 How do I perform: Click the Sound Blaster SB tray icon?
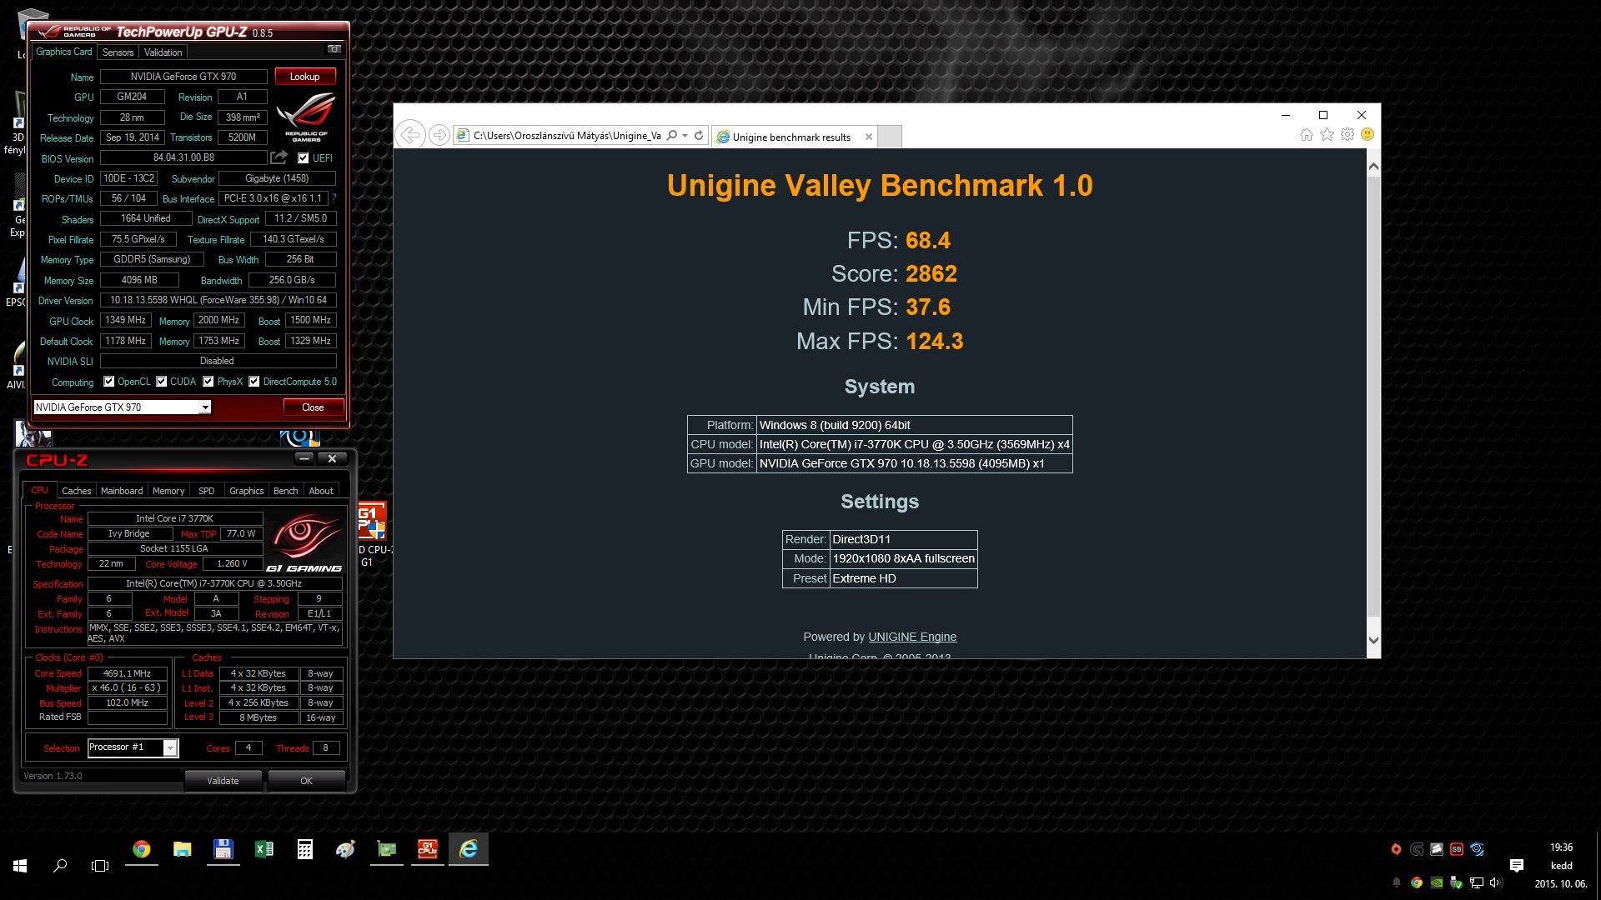tap(1457, 849)
